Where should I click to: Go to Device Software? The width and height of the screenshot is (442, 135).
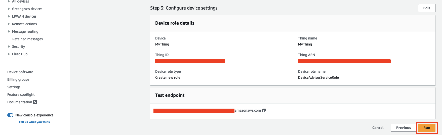20,72
